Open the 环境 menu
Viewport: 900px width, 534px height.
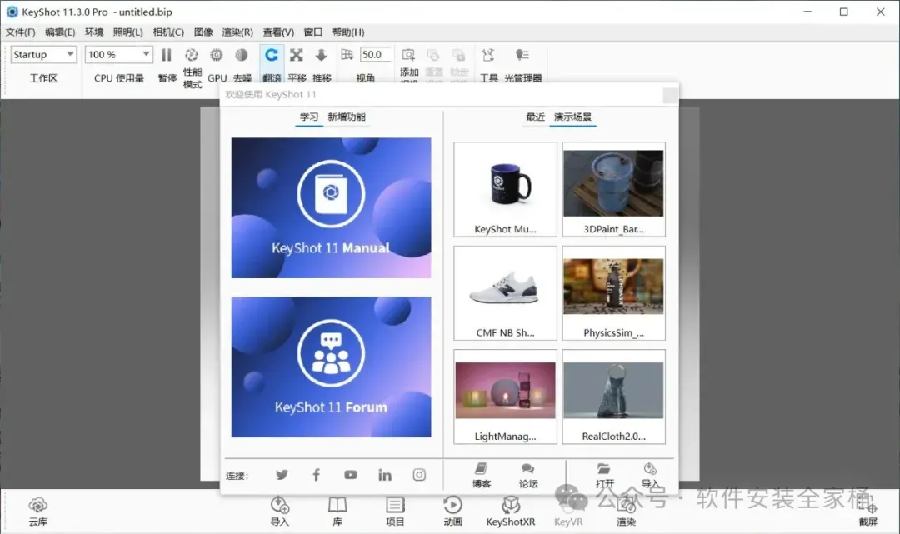94,32
